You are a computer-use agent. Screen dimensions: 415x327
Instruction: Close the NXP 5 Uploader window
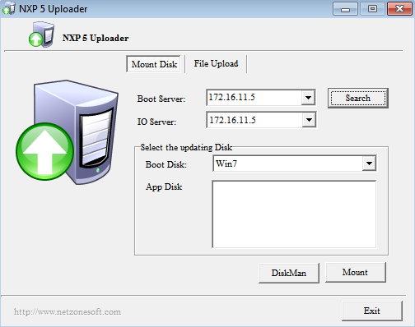(399, 9)
